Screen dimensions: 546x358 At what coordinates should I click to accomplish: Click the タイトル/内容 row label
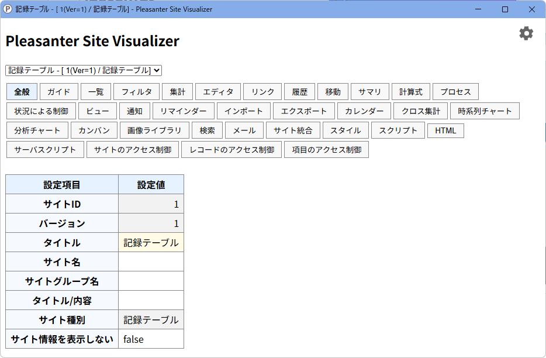pyautogui.click(x=62, y=301)
